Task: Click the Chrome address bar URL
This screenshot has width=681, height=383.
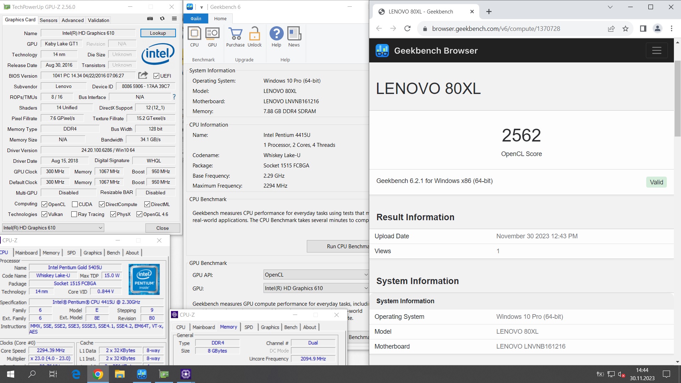Action: tap(496, 29)
